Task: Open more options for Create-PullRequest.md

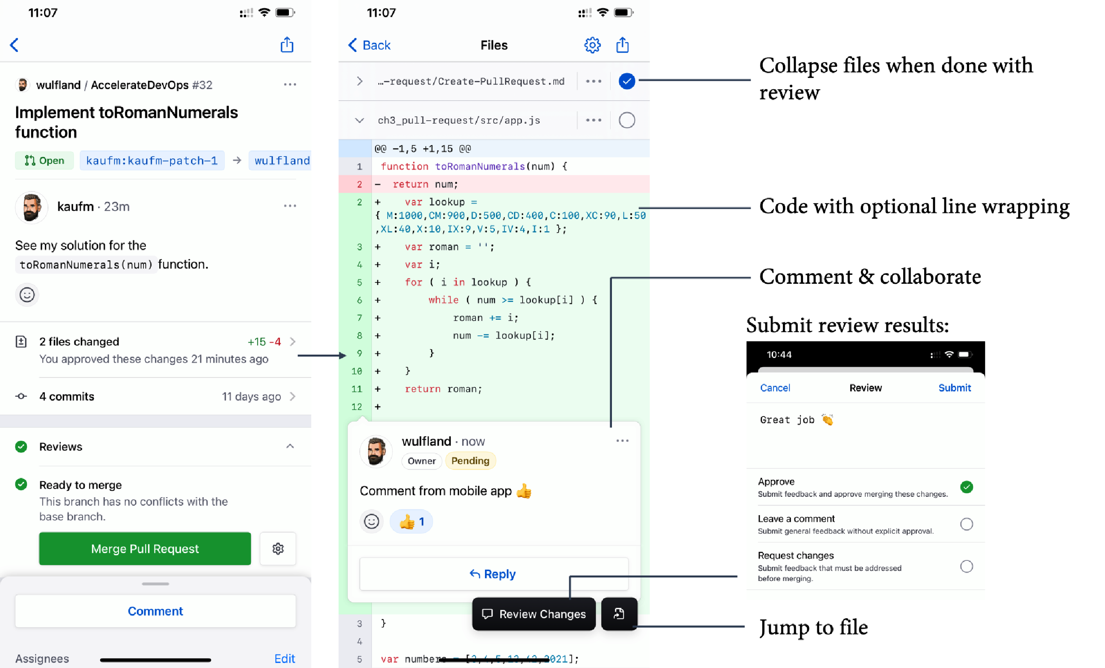Action: tap(594, 81)
